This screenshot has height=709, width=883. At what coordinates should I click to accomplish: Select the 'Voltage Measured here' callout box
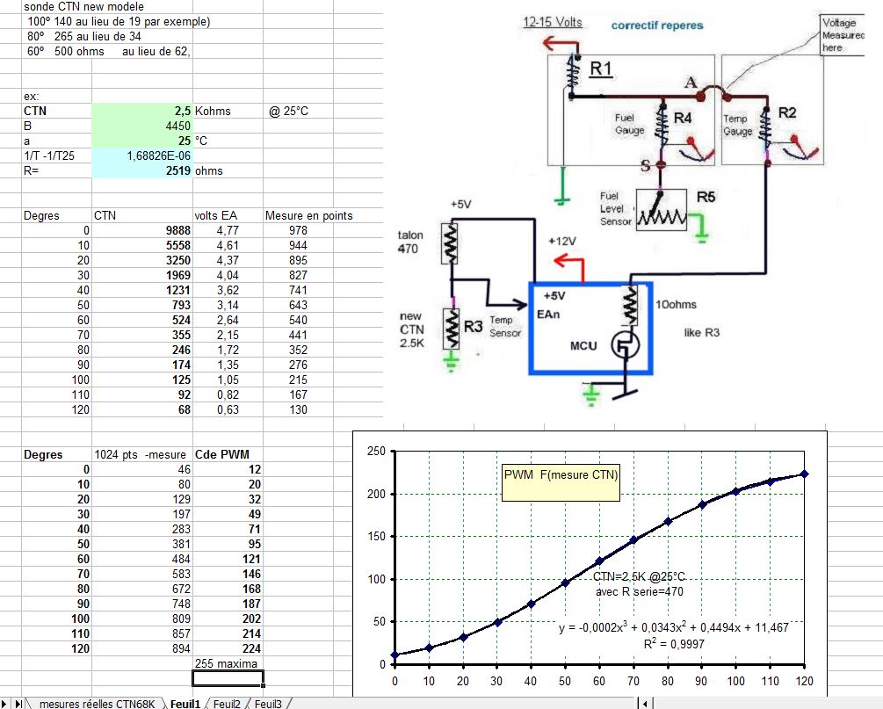[843, 35]
